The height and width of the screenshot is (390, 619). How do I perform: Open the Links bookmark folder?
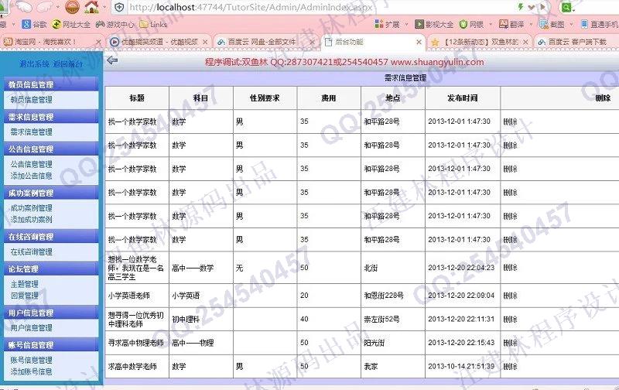[x=153, y=25]
